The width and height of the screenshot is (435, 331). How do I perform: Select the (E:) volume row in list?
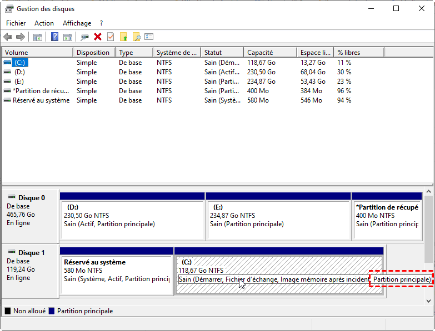19,82
